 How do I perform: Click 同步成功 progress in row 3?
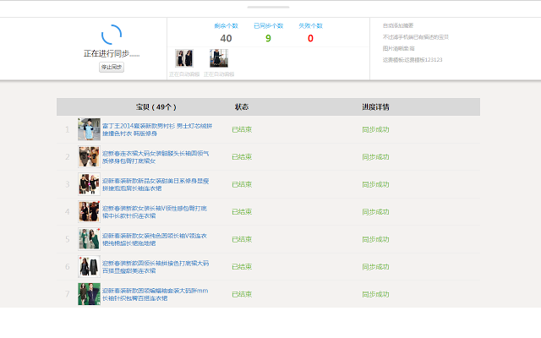coord(375,184)
